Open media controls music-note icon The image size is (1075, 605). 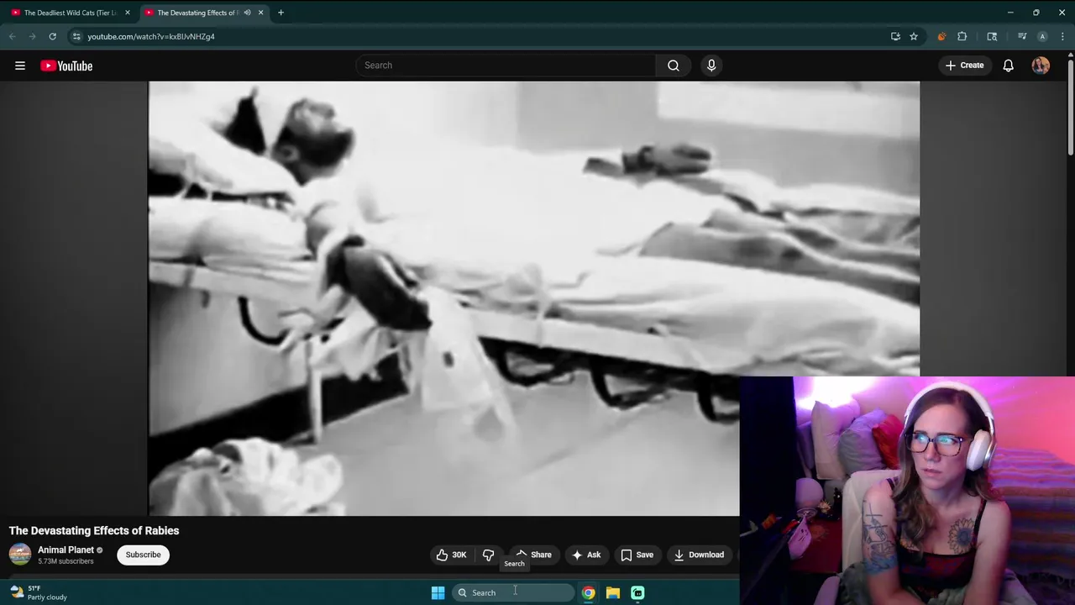tap(1022, 36)
